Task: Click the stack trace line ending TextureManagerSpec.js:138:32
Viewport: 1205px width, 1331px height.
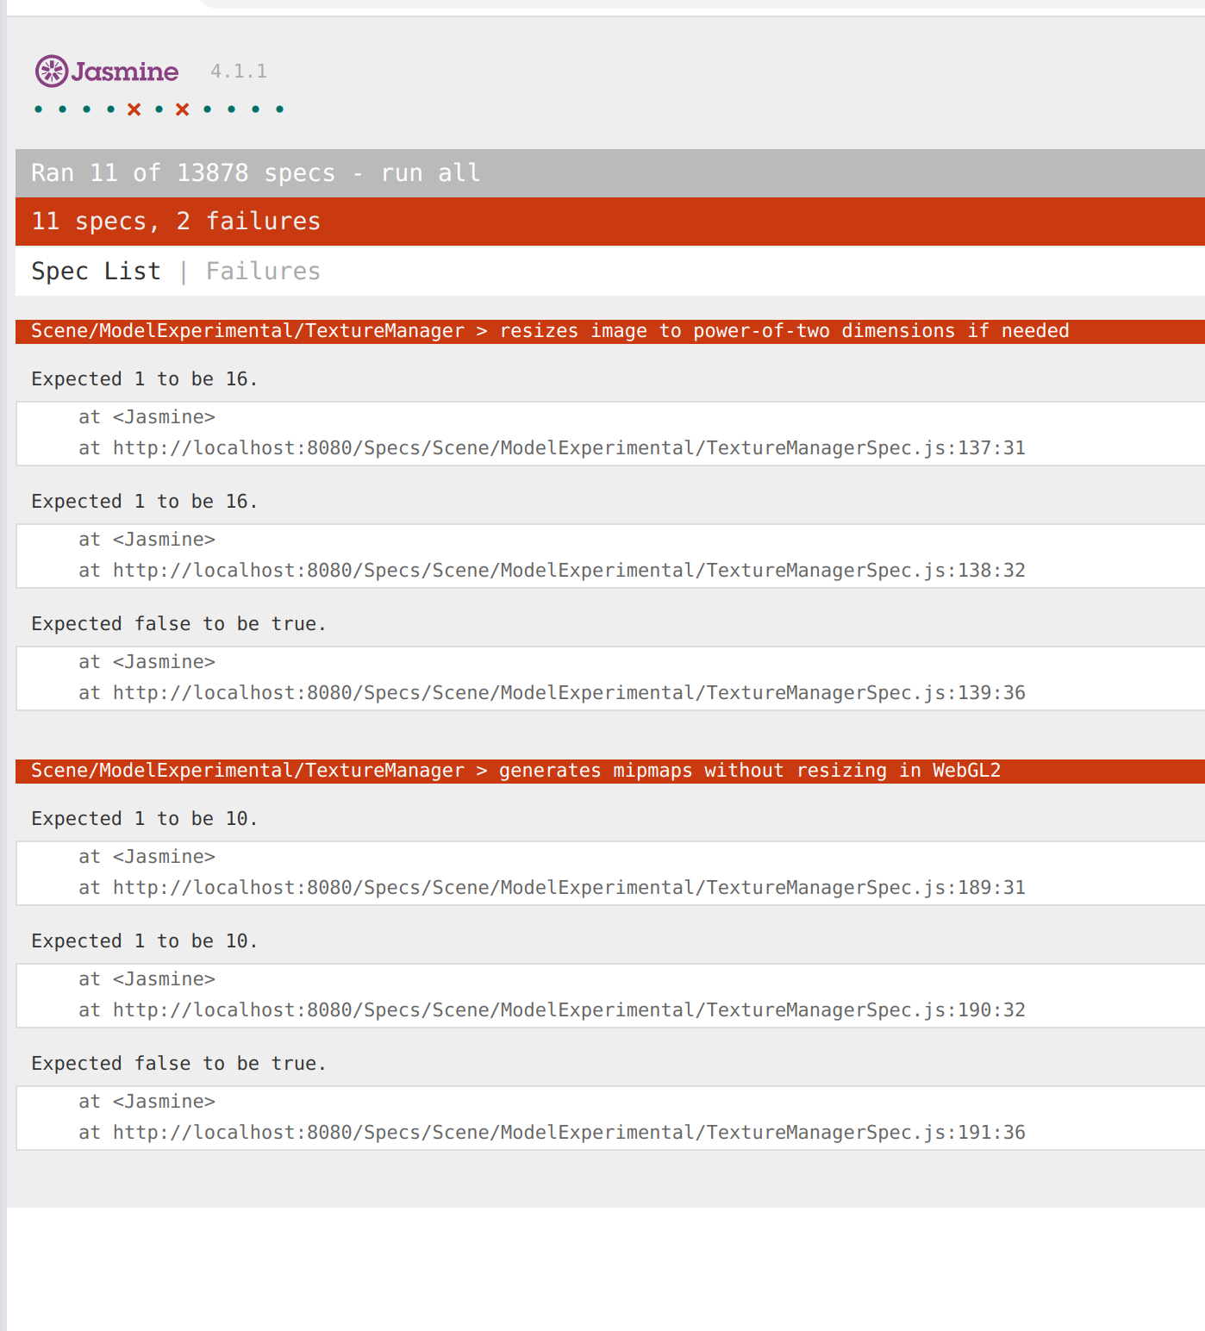Action: (552, 571)
